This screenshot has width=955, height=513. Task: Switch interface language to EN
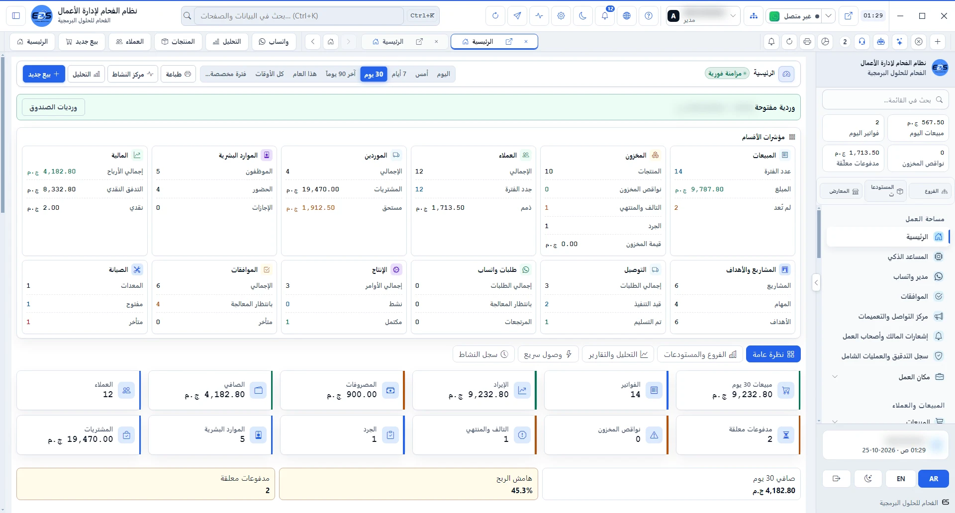tap(901, 479)
